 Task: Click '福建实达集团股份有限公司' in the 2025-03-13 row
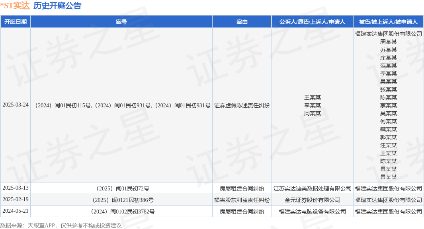click(x=388, y=188)
